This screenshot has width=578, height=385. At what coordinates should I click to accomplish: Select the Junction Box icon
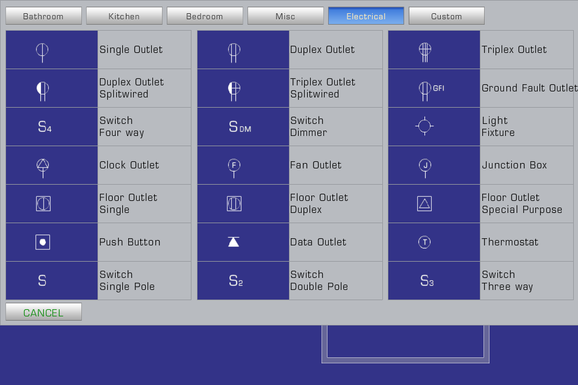click(x=424, y=165)
